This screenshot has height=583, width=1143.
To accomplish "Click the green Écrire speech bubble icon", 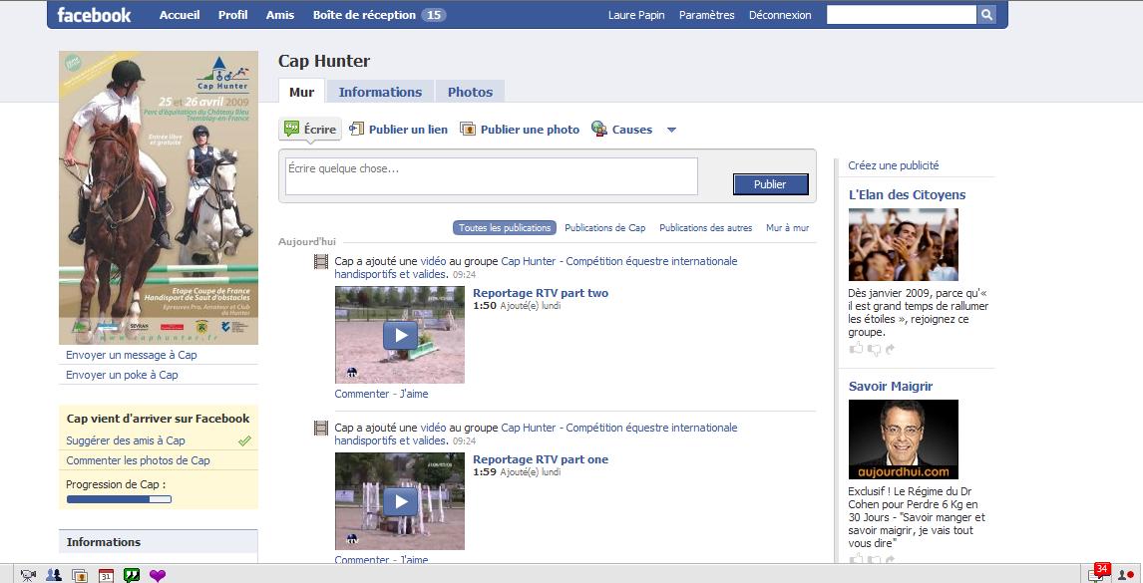I will click(x=291, y=129).
